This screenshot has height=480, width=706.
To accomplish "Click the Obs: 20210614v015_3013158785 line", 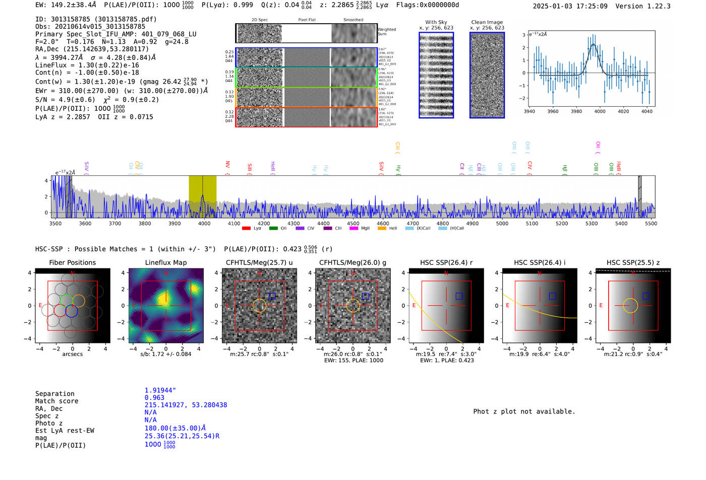I will (x=90, y=27).
